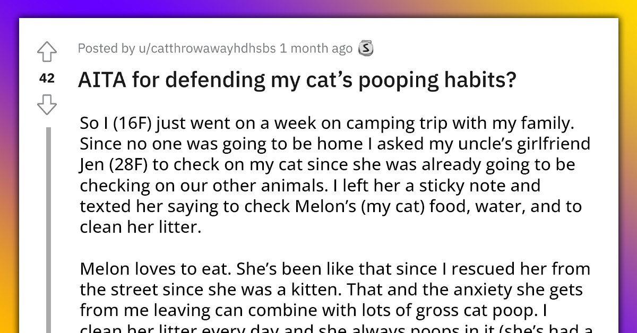Open the AITA post title
The height and width of the screenshot is (333, 637).
[297, 80]
